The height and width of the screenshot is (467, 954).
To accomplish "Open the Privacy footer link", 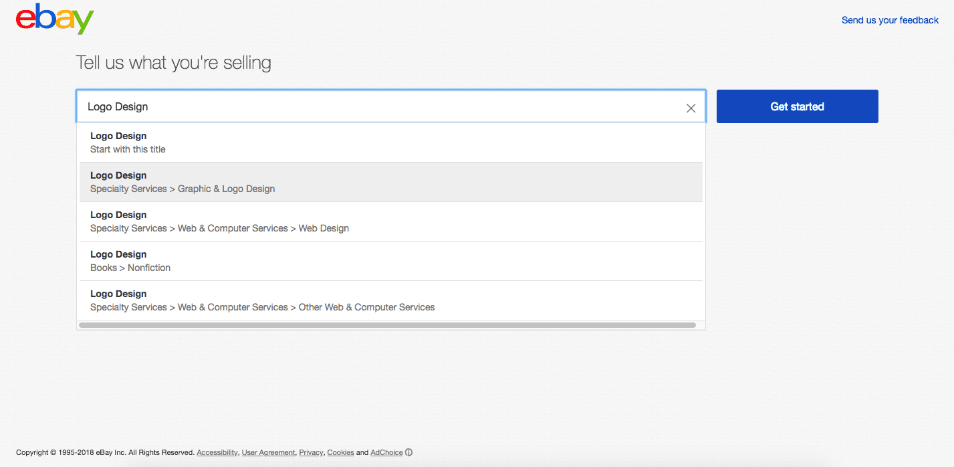I will tap(311, 453).
